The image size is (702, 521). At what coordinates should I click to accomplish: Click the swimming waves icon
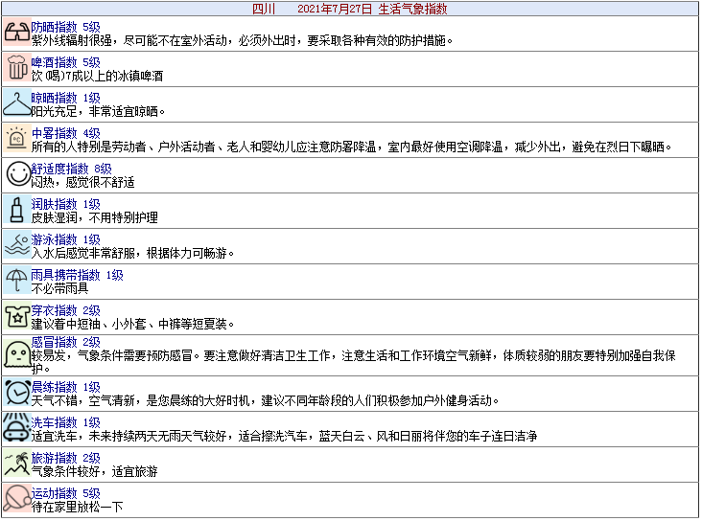pos(16,245)
